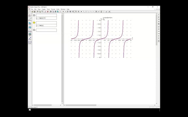Click the crosshair icon in right toolbar
This screenshot has height=117, width=188.
[x=159, y=27]
